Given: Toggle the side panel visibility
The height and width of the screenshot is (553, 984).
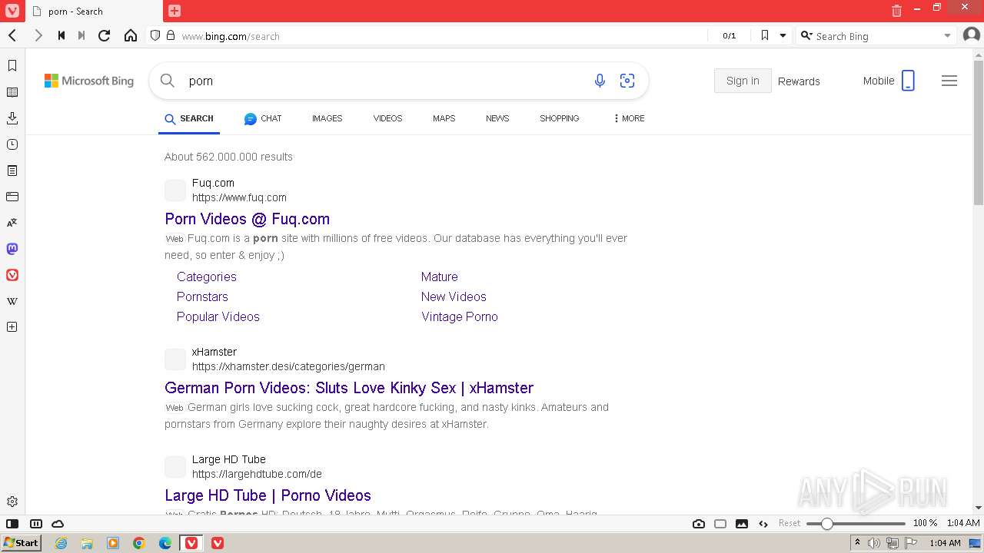Looking at the screenshot, I should [12, 524].
